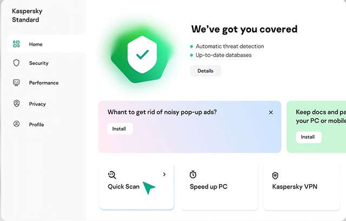Click the Performance monitor icon
Viewport: 346px width, 221px height.
(x=16, y=83)
